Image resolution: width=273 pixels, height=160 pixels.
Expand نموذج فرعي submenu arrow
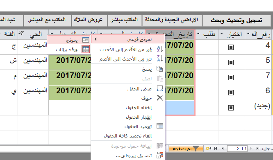point(95,39)
